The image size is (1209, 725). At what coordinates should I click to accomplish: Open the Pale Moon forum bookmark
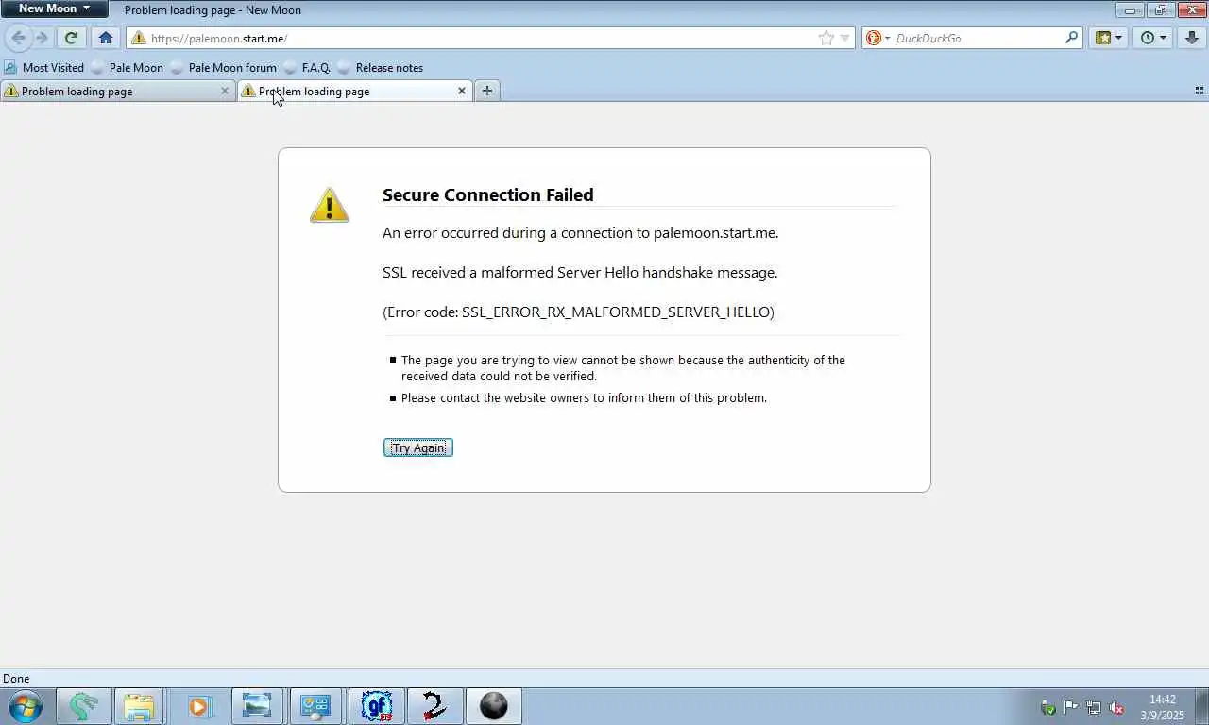point(223,67)
